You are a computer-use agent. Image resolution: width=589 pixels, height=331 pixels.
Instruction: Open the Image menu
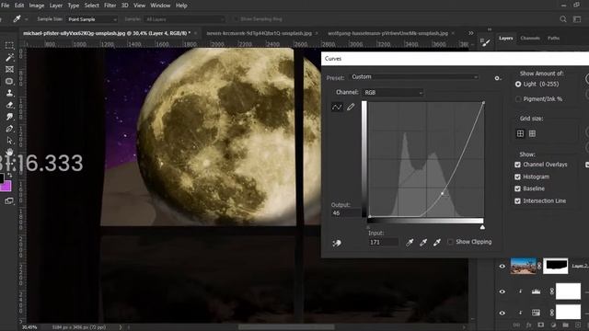pos(37,6)
